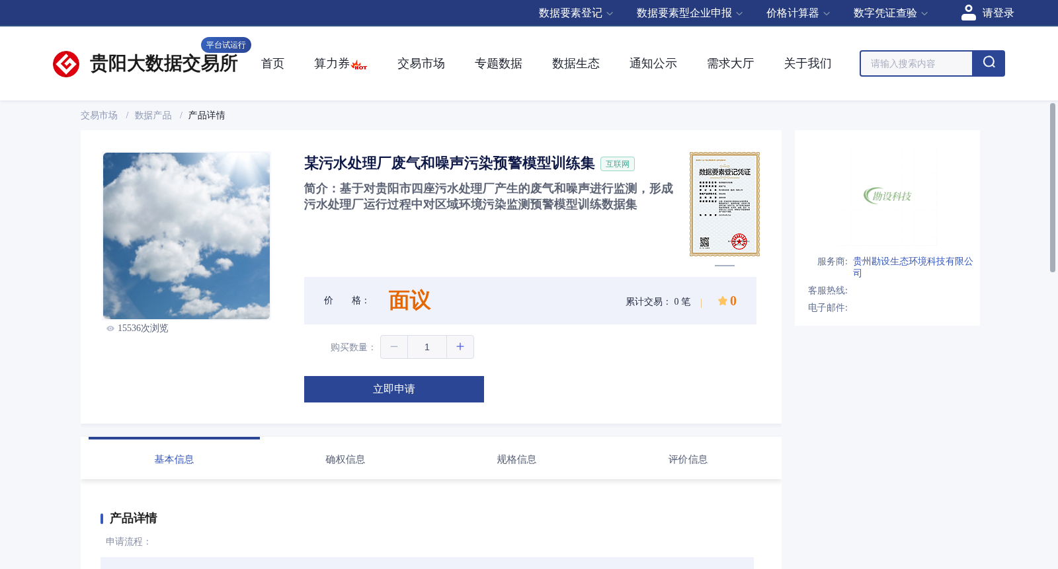Click the product title 某污水处理厂废气和噪声污染预警模型训练集
The width and height of the screenshot is (1058, 569).
450,163
